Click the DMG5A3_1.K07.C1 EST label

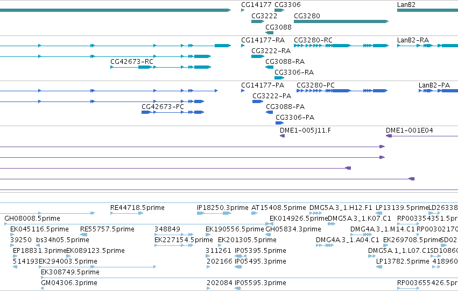point(360,219)
